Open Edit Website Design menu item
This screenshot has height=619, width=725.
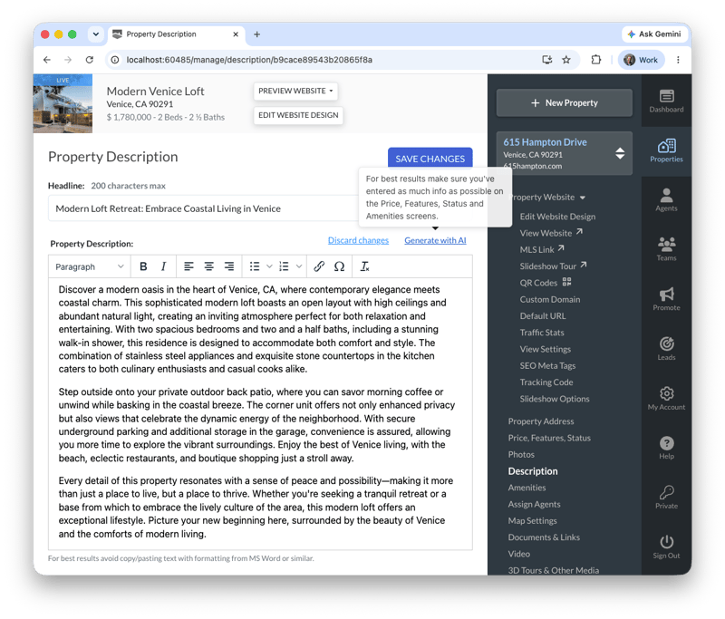click(x=557, y=217)
